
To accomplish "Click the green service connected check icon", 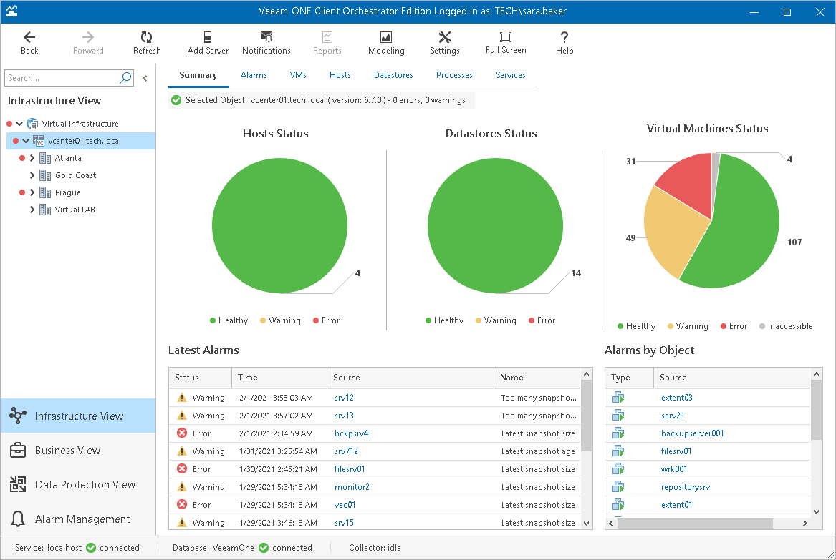I will pyautogui.click(x=91, y=548).
